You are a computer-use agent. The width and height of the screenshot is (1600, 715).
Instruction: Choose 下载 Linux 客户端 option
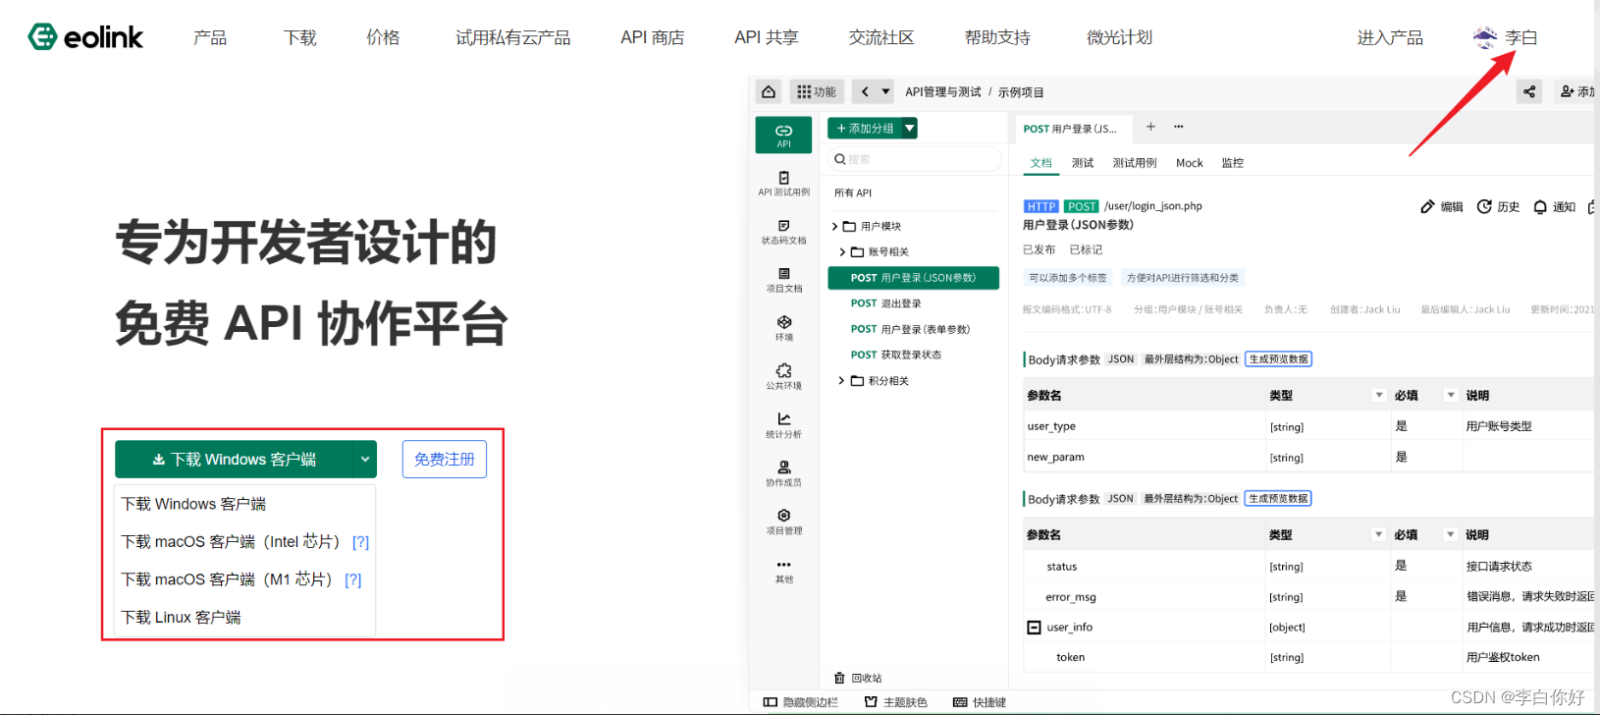pyautogui.click(x=181, y=617)
